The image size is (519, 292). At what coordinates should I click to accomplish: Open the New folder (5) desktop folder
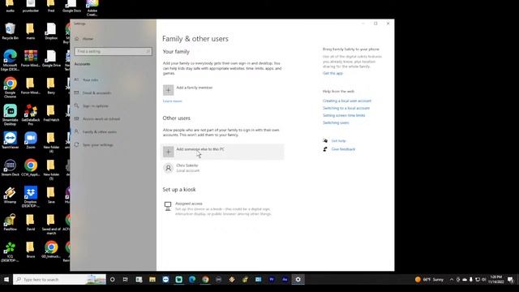click(x=51, y=170)
